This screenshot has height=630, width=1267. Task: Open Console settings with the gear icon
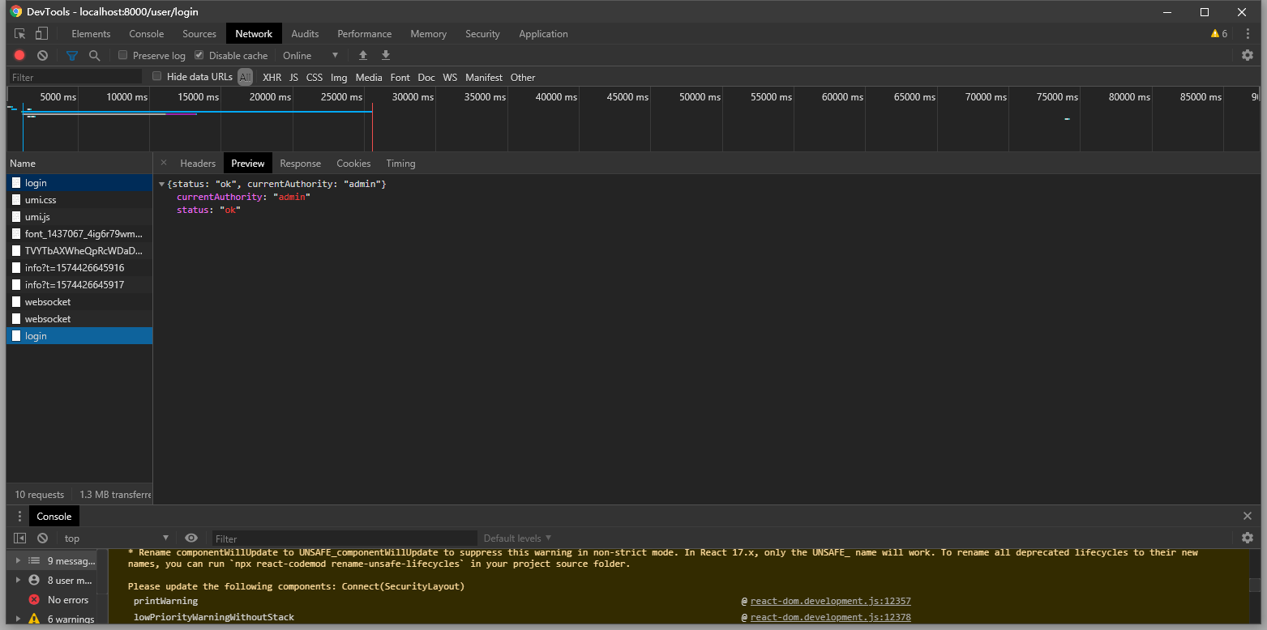[1248, 538]
